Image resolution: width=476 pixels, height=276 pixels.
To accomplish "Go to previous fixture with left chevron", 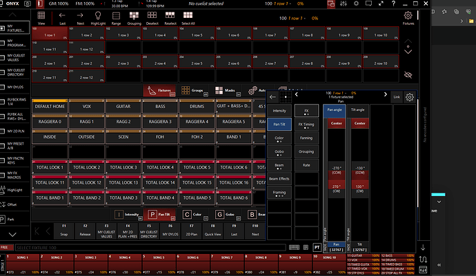I will point(296,94).
